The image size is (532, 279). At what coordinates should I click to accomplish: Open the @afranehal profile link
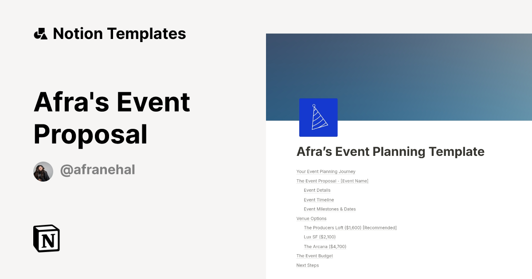97,170
